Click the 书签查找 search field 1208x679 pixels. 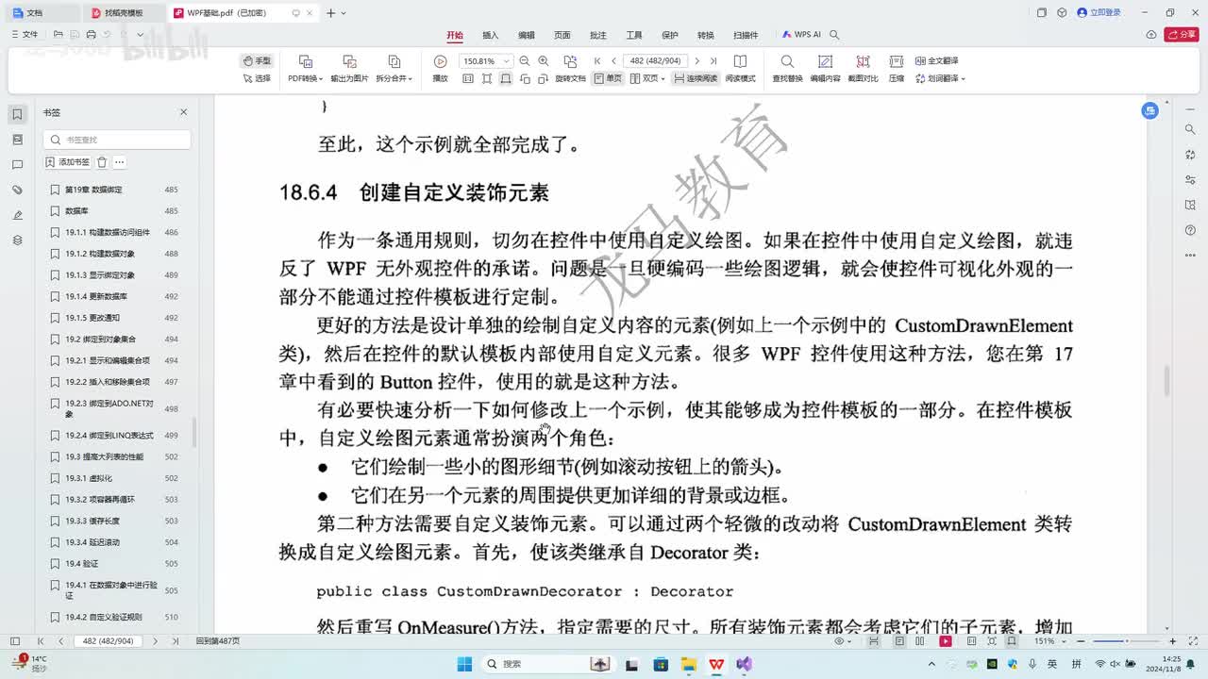pos(117,140)
